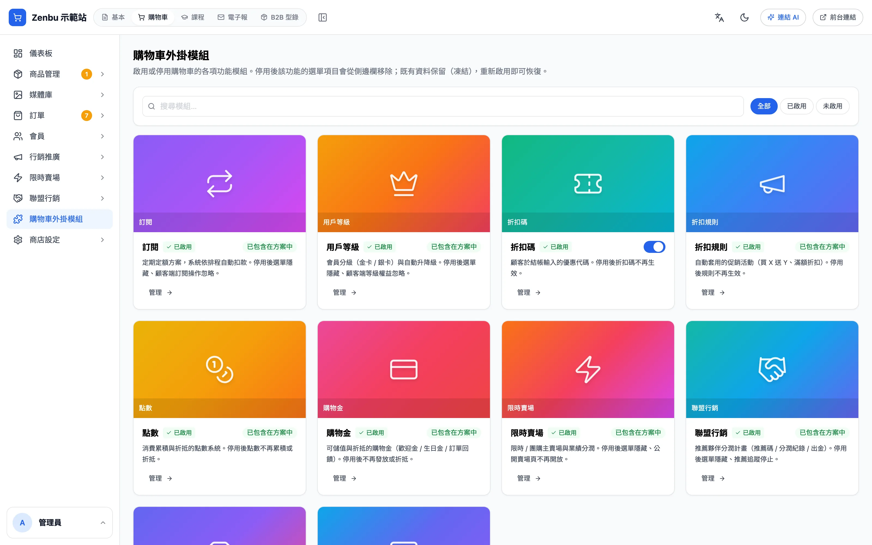Switch to the 基本 tab
The width and height of the screenshot is (872, 545).
113,17
